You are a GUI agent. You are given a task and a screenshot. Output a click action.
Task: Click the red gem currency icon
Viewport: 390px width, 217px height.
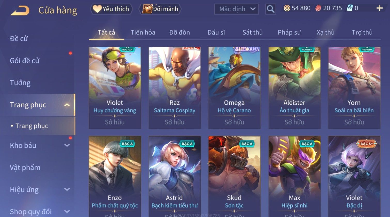(318, 8)
